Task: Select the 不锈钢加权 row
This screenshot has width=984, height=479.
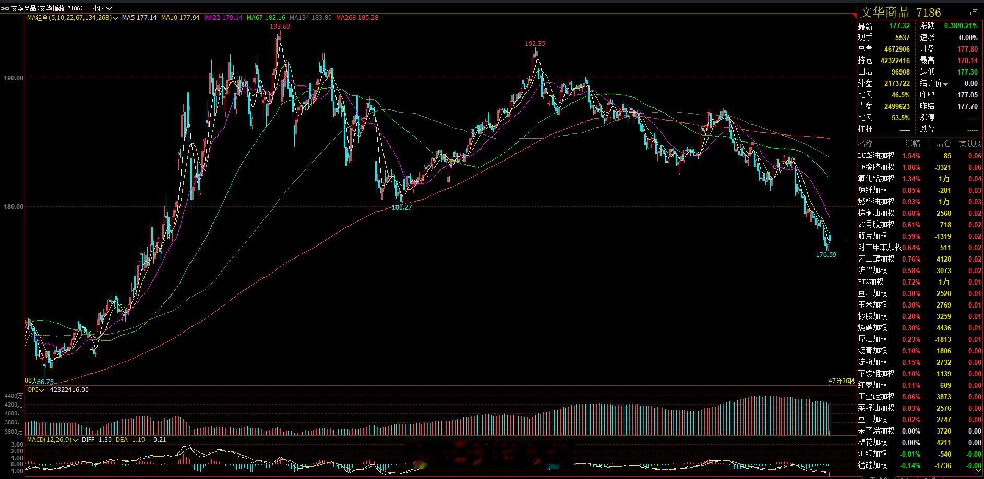Action: (x=920, y=374)
